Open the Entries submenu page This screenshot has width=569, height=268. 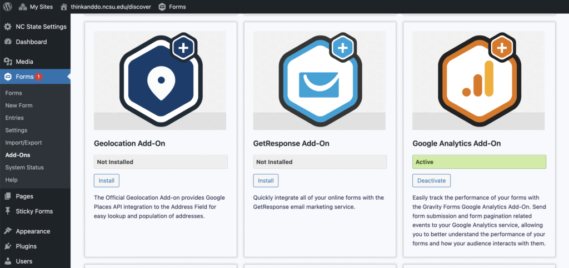(x=14, y=118)
